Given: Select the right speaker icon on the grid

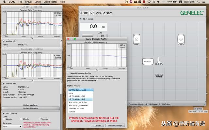Looking at the screenshot, I should click(x=181, y=39).
